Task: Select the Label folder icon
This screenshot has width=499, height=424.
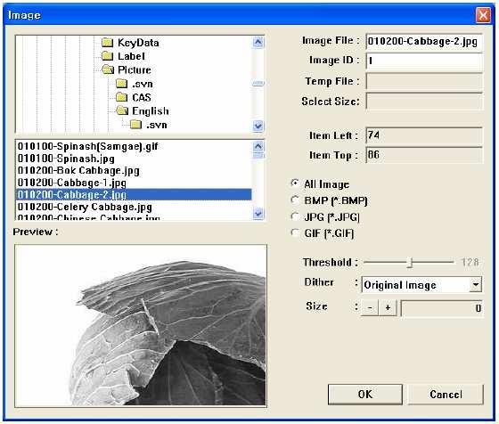Action: click(108, 56)
